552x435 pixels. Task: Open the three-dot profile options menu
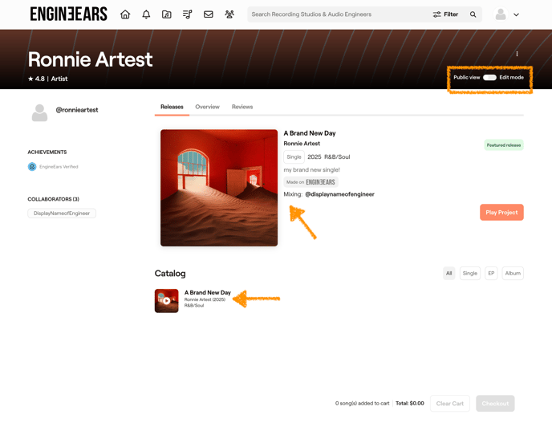click(517, 55)
